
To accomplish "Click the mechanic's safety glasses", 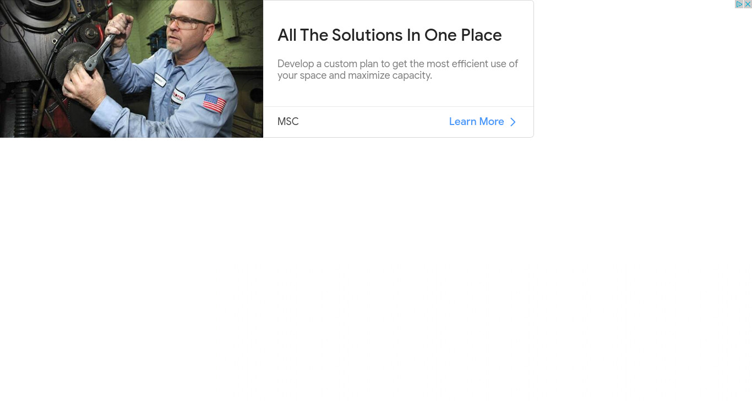I will click(x=187, y=22).
